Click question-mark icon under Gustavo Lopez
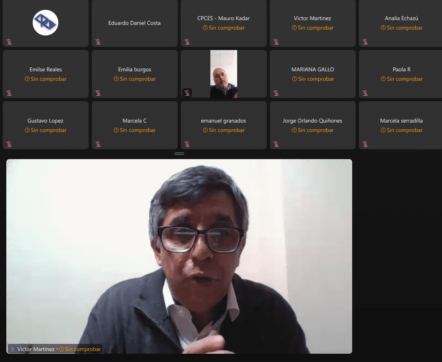The height and width of the screenshot is (362, 442). coord(27,130)
